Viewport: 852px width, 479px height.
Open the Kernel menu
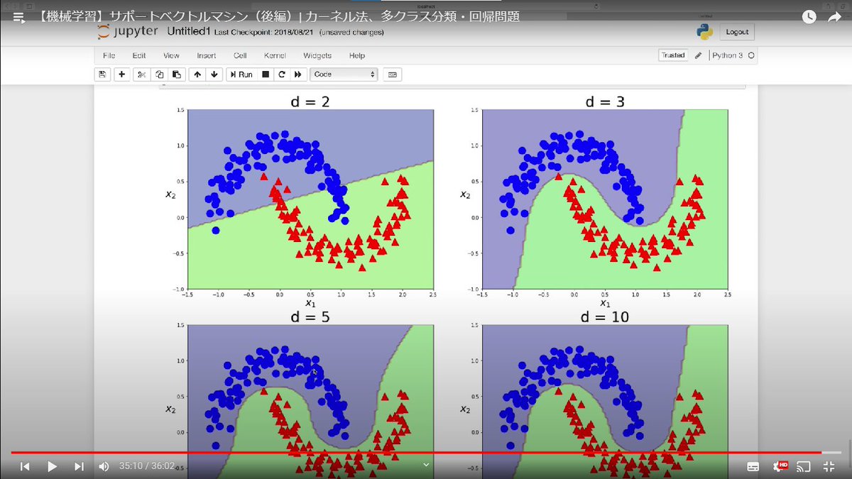click(x=275, y=55)
